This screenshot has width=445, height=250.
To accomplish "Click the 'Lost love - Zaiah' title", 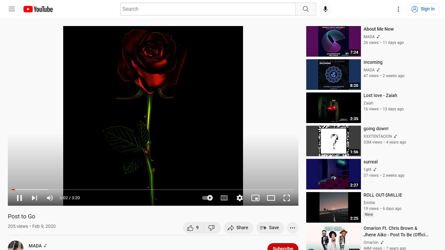I will click(x=380, y=95).
